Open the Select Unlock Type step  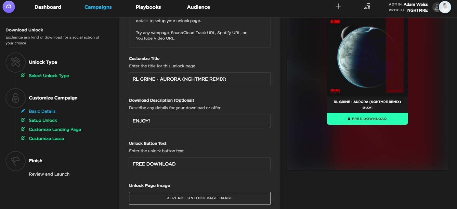(49, 75)
